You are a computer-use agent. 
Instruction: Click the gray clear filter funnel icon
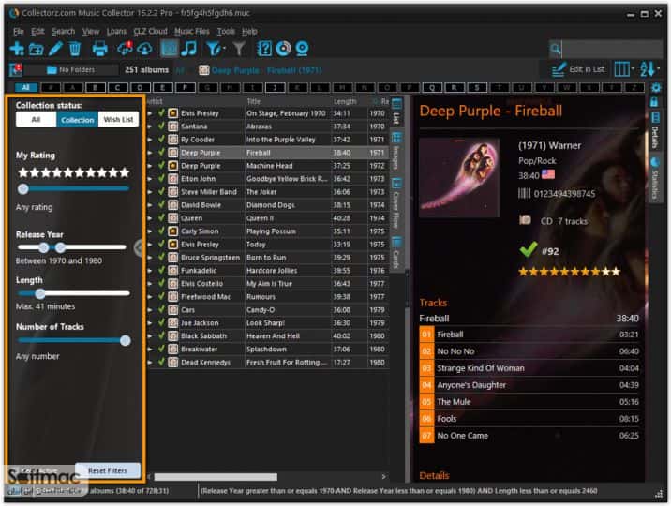[x=239, y=49]
